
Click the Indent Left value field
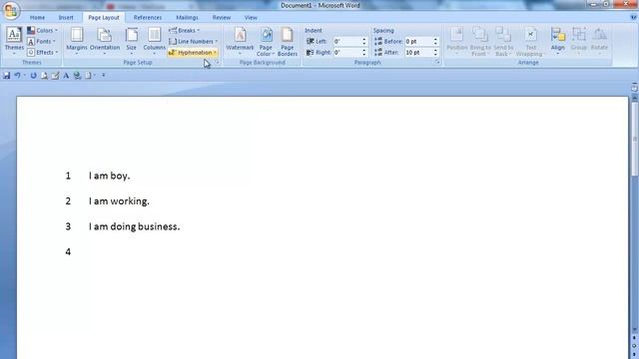click(x=346, y=42)
